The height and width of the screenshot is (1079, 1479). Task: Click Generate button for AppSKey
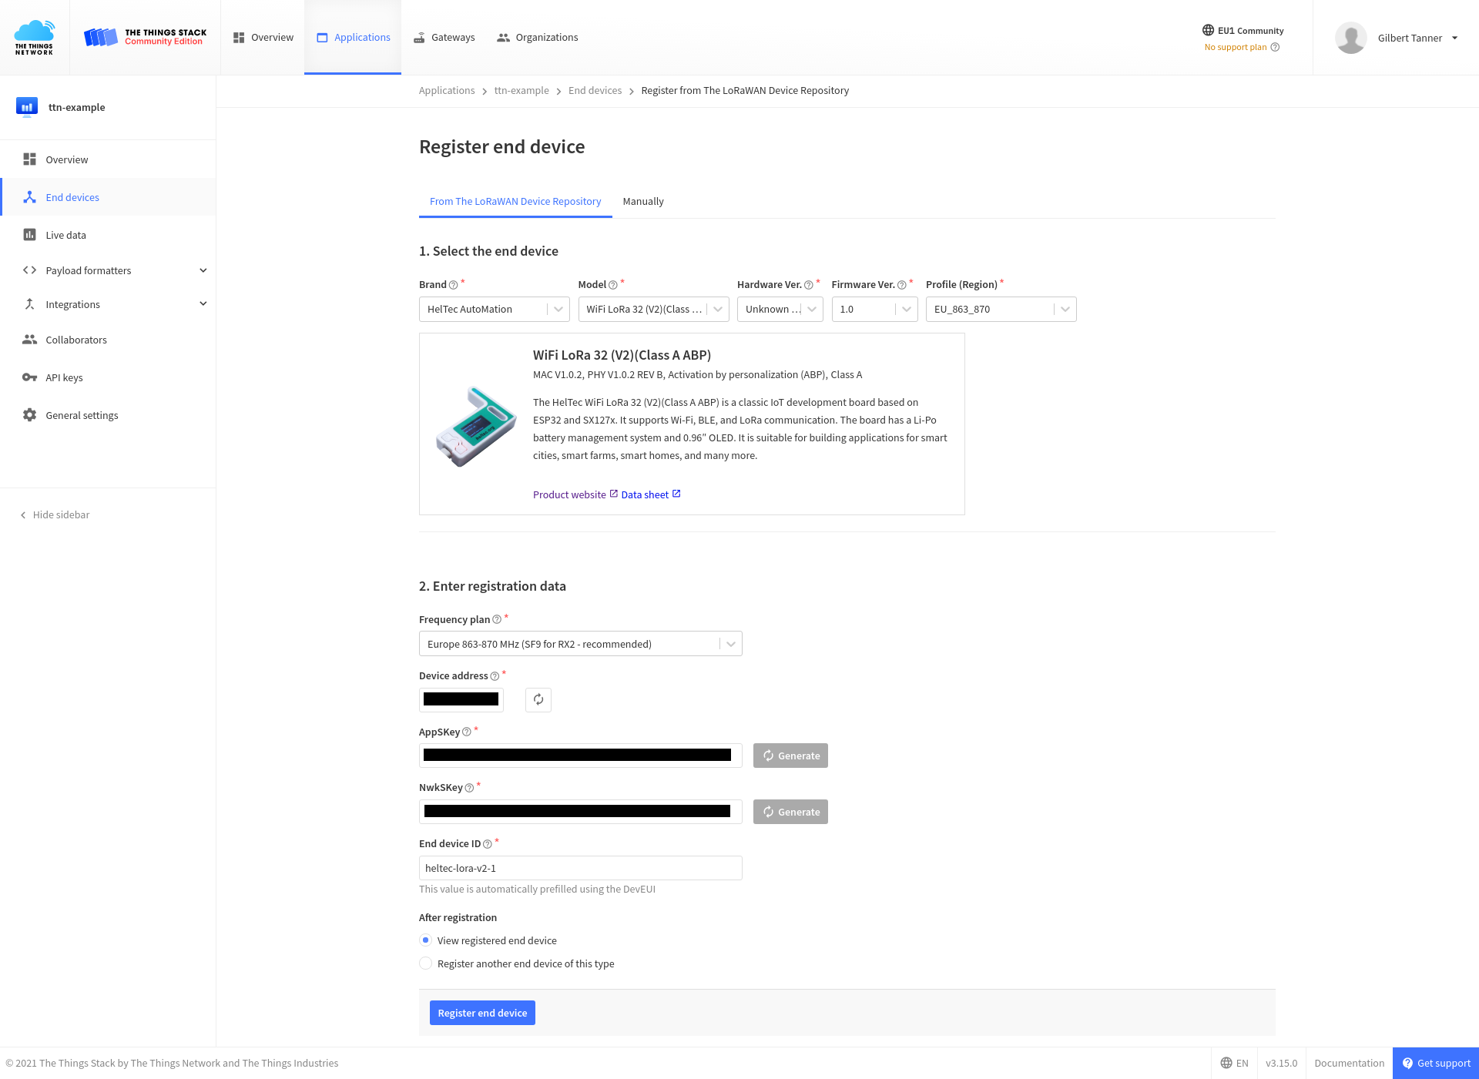790,756
